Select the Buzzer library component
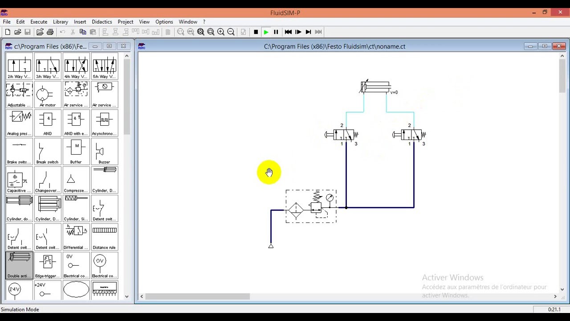570x321 pixels. (105, 152)
